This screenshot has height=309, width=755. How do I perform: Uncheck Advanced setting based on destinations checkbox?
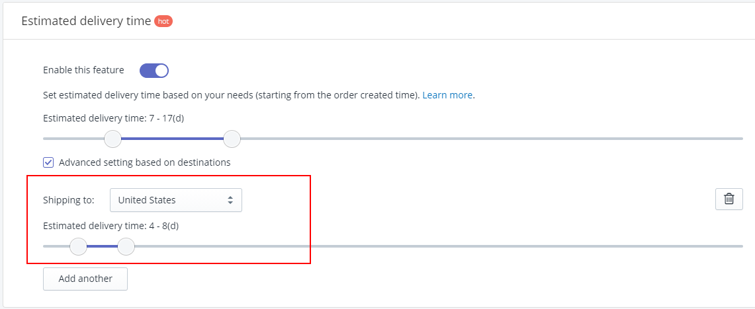(48, 162)
